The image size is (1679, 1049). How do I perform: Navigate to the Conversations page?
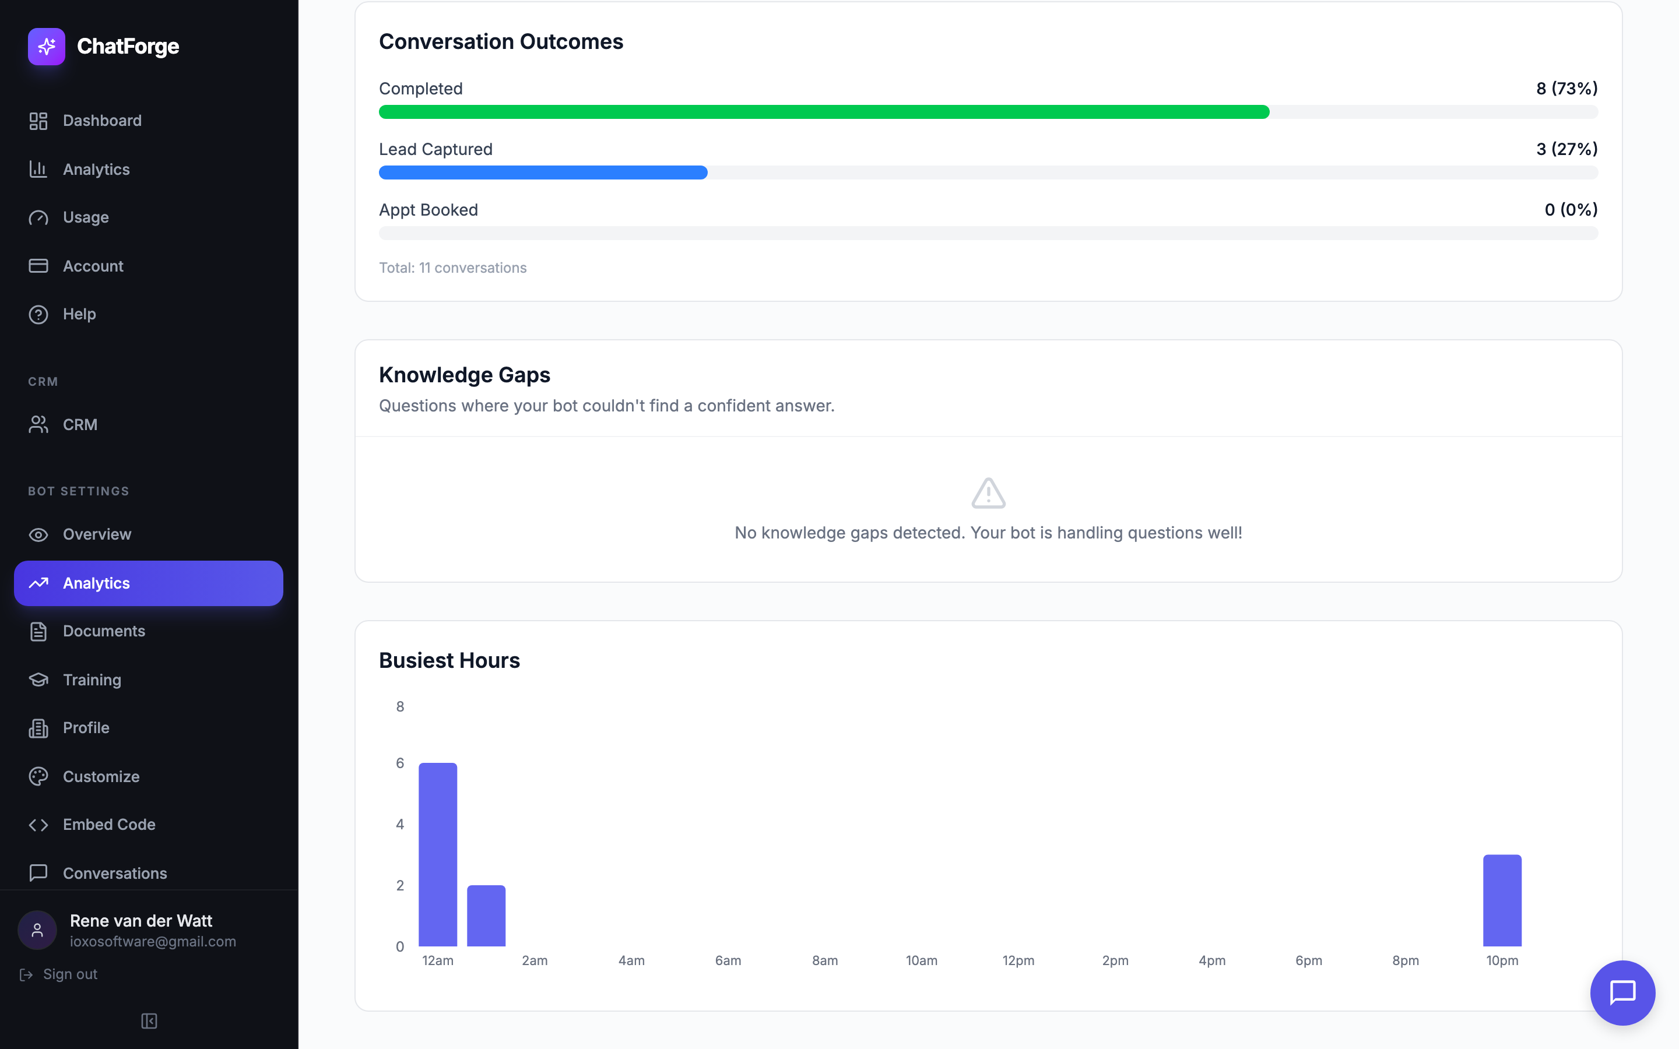click(x=114, y=874)
